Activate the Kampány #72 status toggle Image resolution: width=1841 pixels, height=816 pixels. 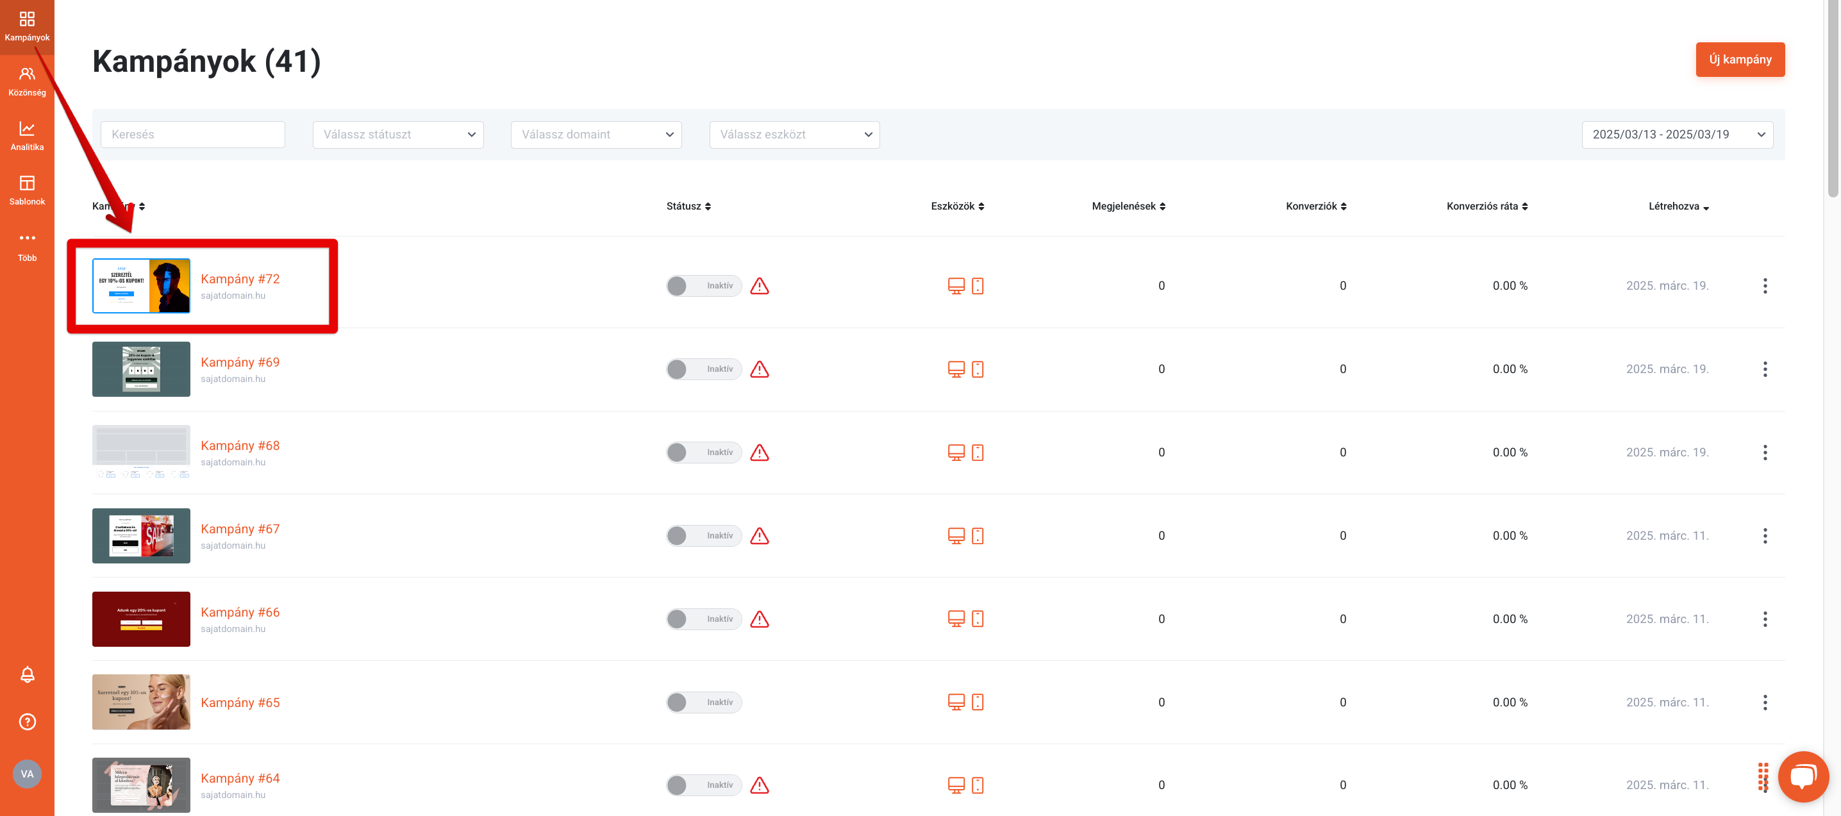(704, 286)
